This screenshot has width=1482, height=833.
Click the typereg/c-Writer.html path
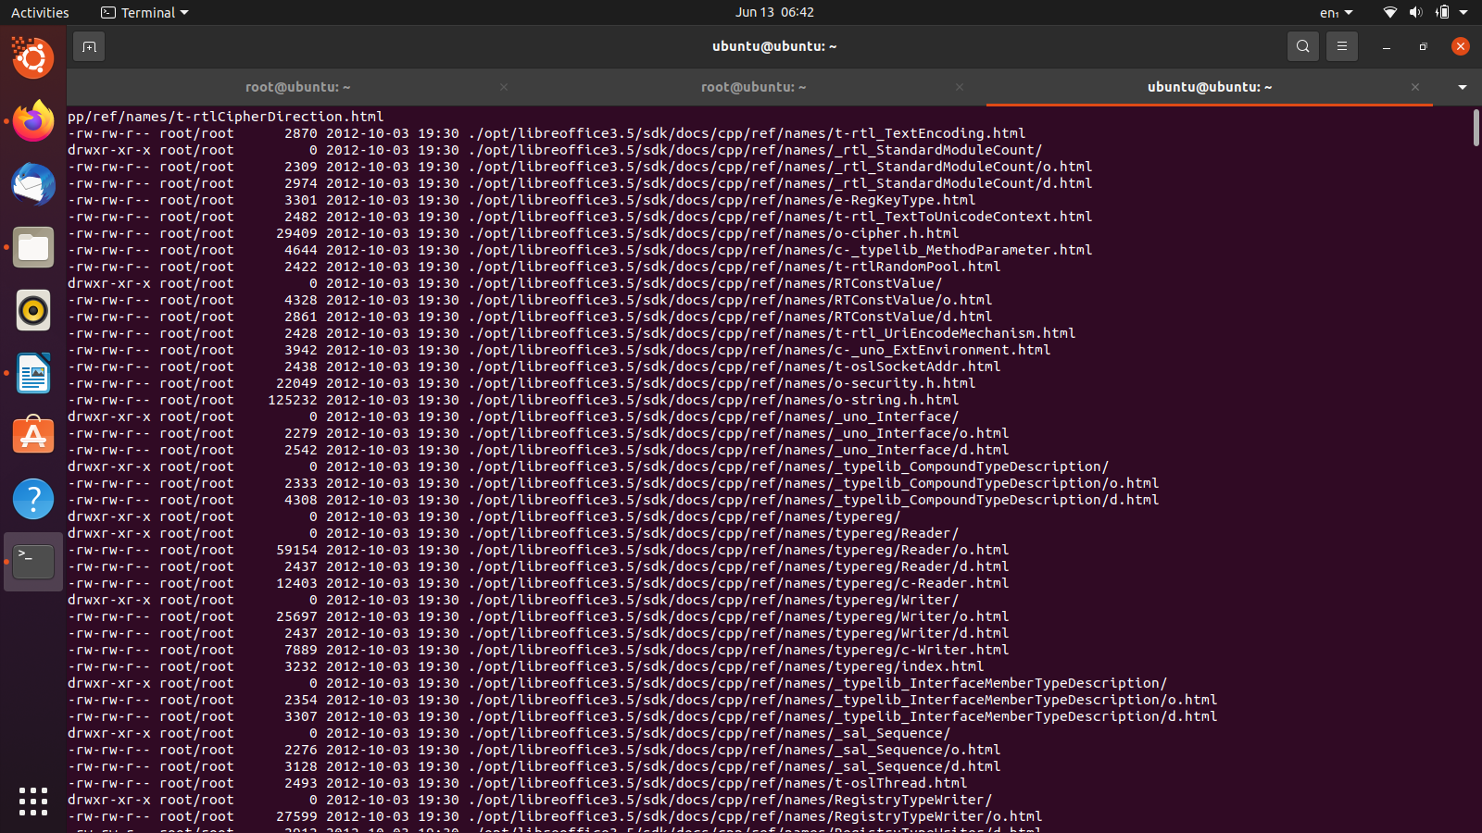click(738, 650)
